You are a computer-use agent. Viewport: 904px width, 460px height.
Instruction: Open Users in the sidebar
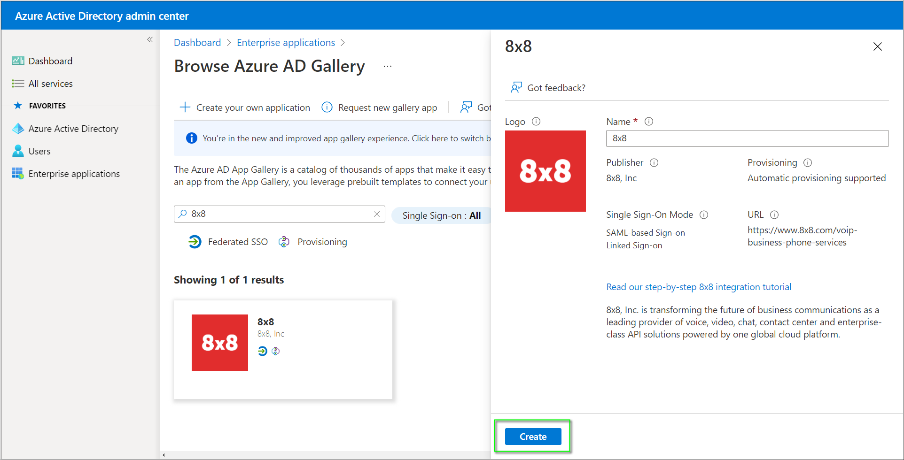(x=39, y=151)
